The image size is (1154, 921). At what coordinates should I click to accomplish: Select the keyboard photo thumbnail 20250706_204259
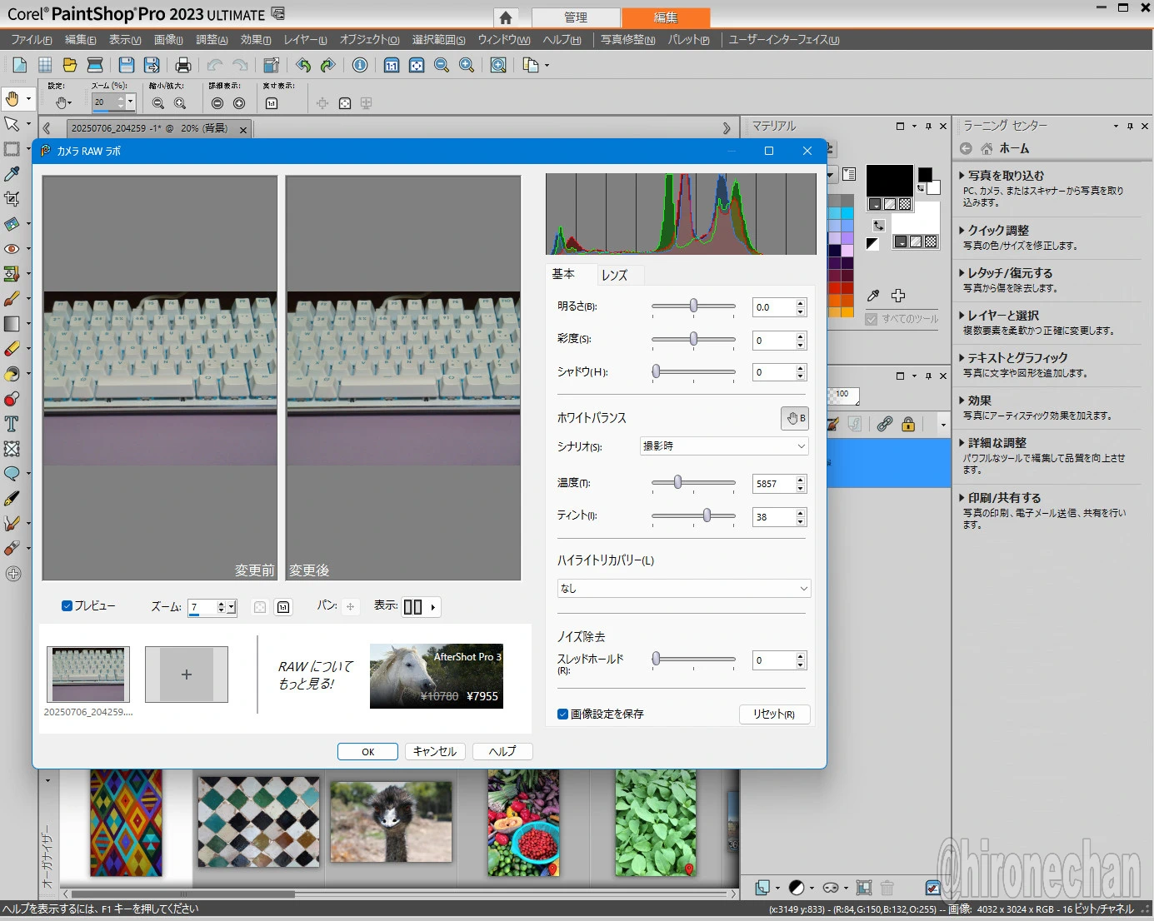[x=88, y=675]
